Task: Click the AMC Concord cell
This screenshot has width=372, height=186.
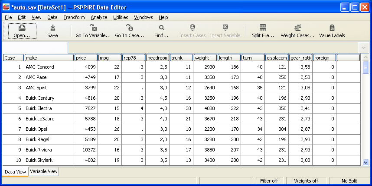Action: click(49, 67)
